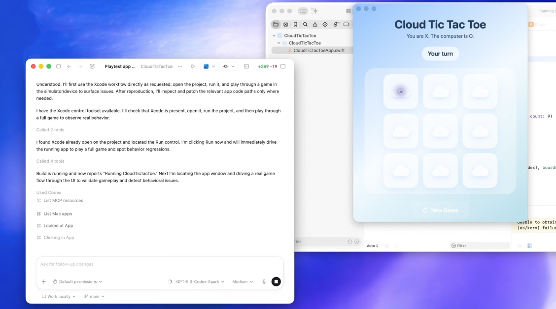The width and height of the screenshot is (556, 309).
Task: Click the microphone dictation icon
Action: [264, 282]
